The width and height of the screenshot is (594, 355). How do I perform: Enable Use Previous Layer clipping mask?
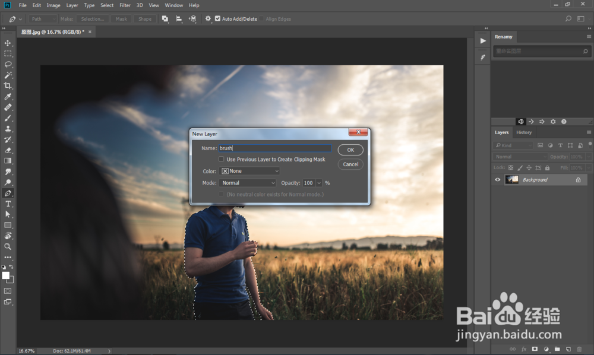pyautogui.click(x=221, y=159)
